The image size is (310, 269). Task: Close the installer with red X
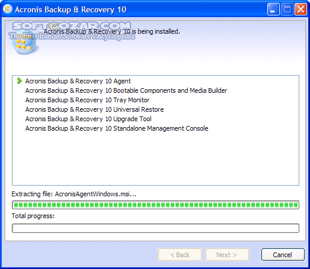tap(301, 9)
